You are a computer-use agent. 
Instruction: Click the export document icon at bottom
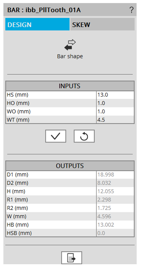72,258
